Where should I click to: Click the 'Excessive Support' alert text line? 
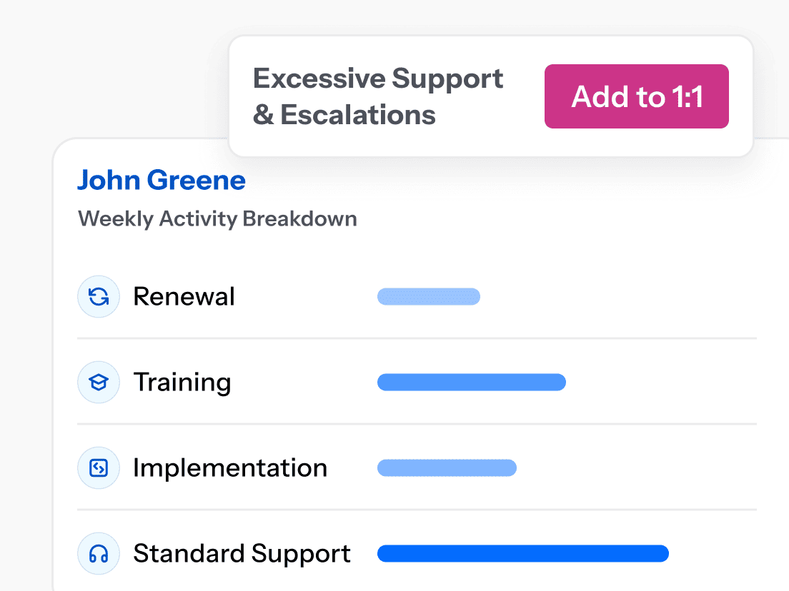pyautogui.click(x=378, y=79)
